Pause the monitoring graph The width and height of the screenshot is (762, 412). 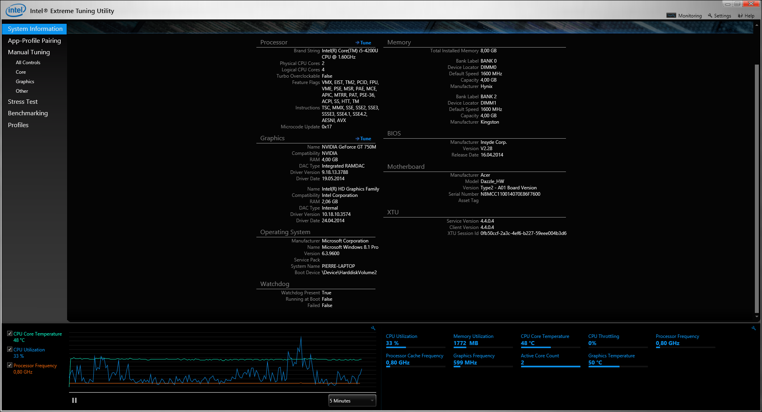click(74, 401)
